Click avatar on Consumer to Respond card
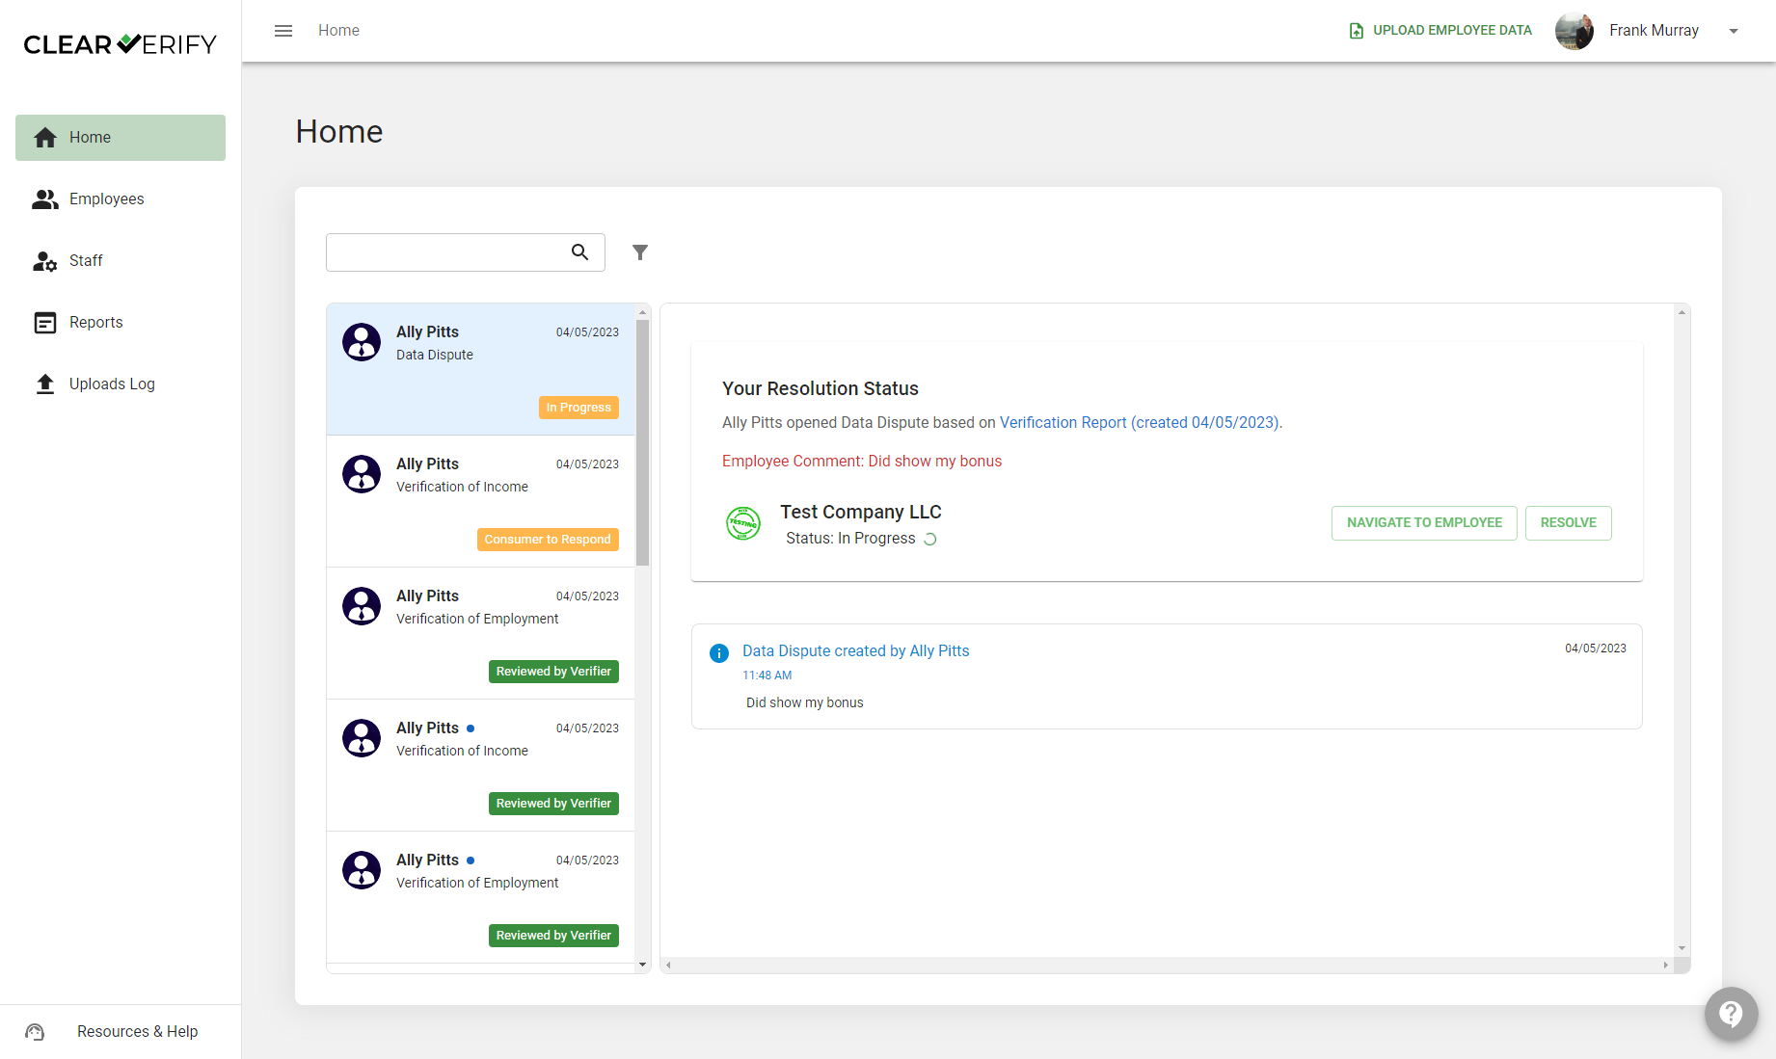The height and width of the screenshot is (1059, 1776). [362, 474]
